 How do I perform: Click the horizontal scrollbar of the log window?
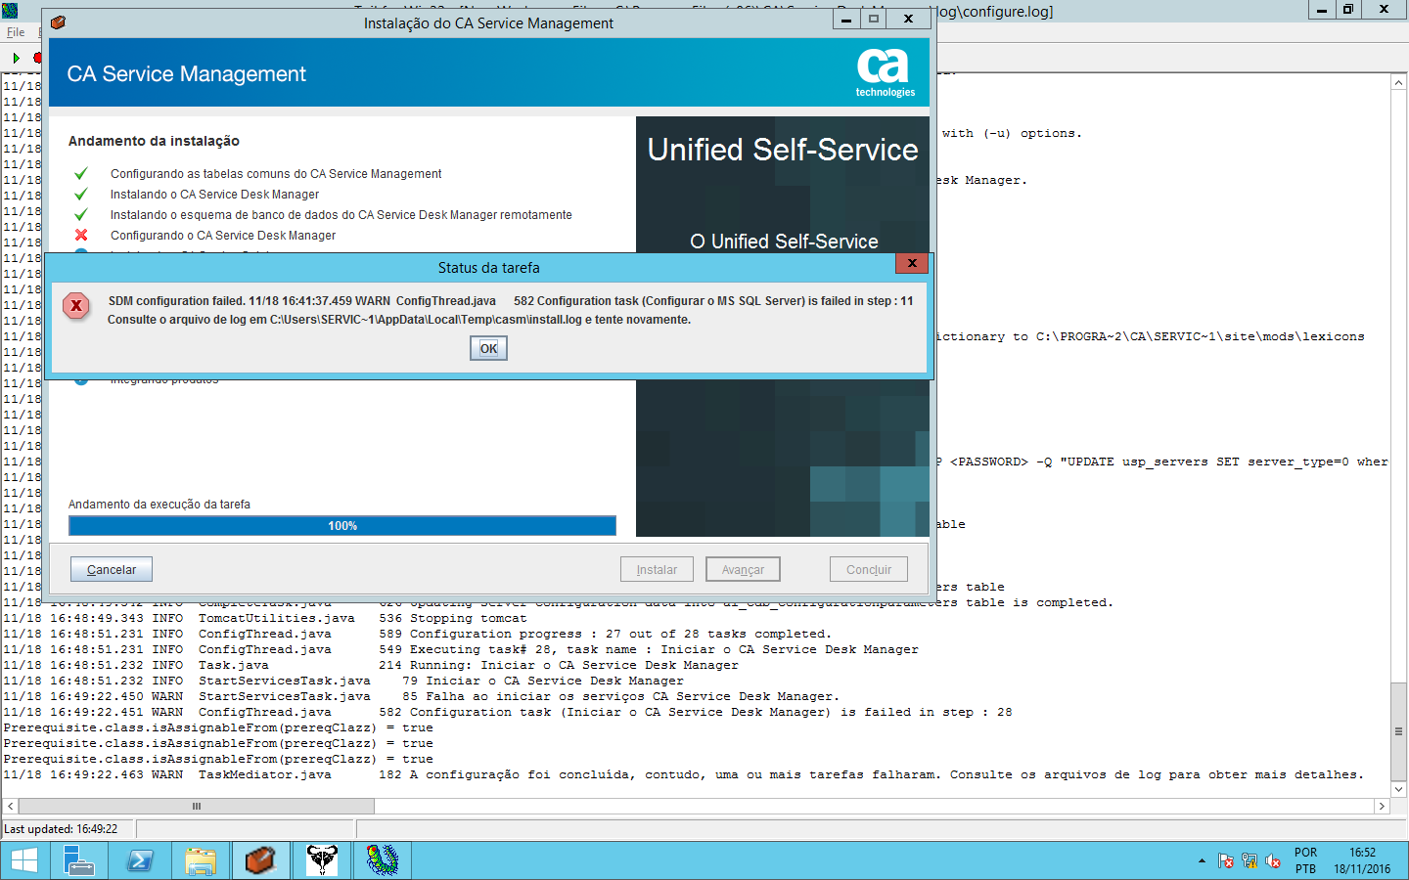click(x=196, y=806)
